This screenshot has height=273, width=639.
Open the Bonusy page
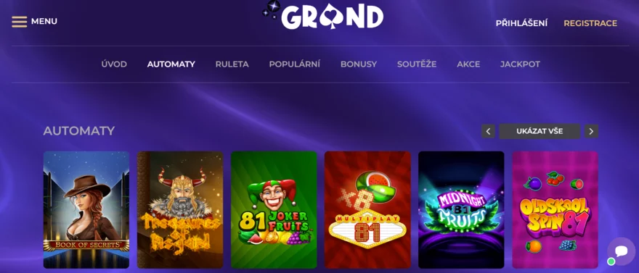point(359,64)
